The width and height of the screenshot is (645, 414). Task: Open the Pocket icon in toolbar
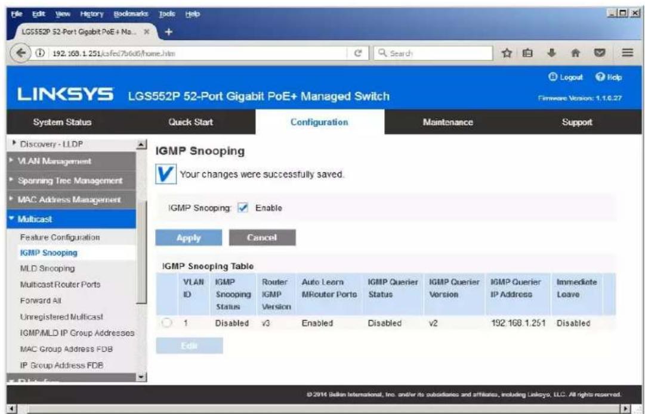[x=601, y=53]
